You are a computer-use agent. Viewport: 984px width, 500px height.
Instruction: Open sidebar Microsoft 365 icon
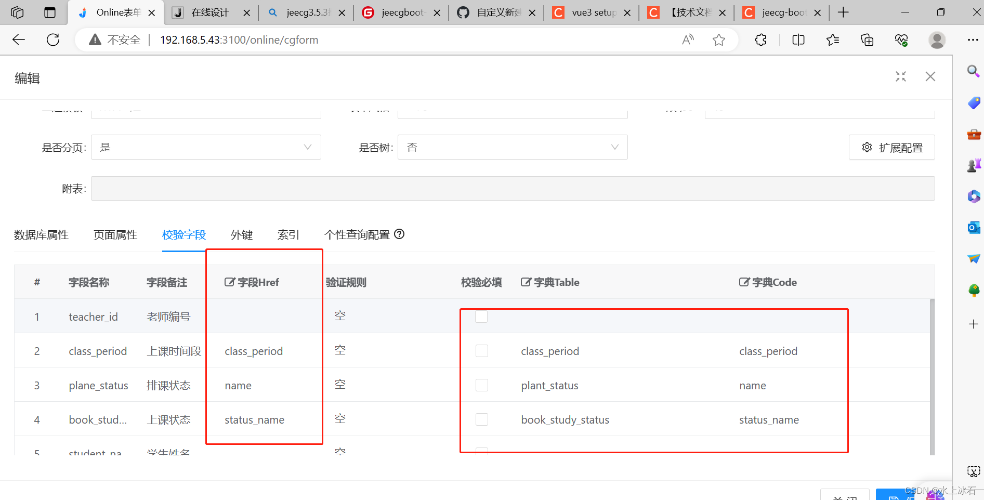click(x=974, y=196)
